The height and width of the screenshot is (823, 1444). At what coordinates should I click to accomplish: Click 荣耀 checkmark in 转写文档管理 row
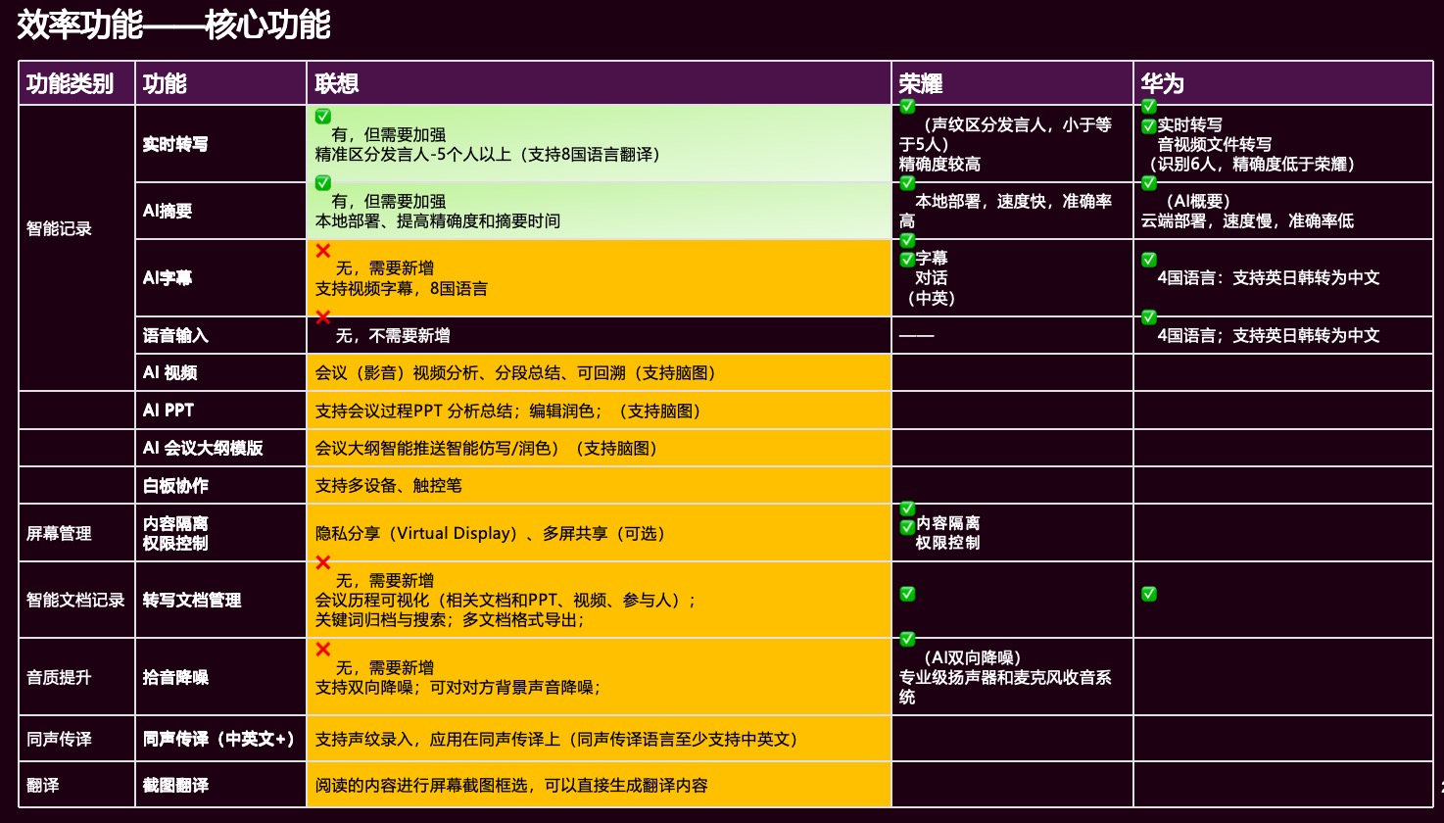(x=907, y=594)
